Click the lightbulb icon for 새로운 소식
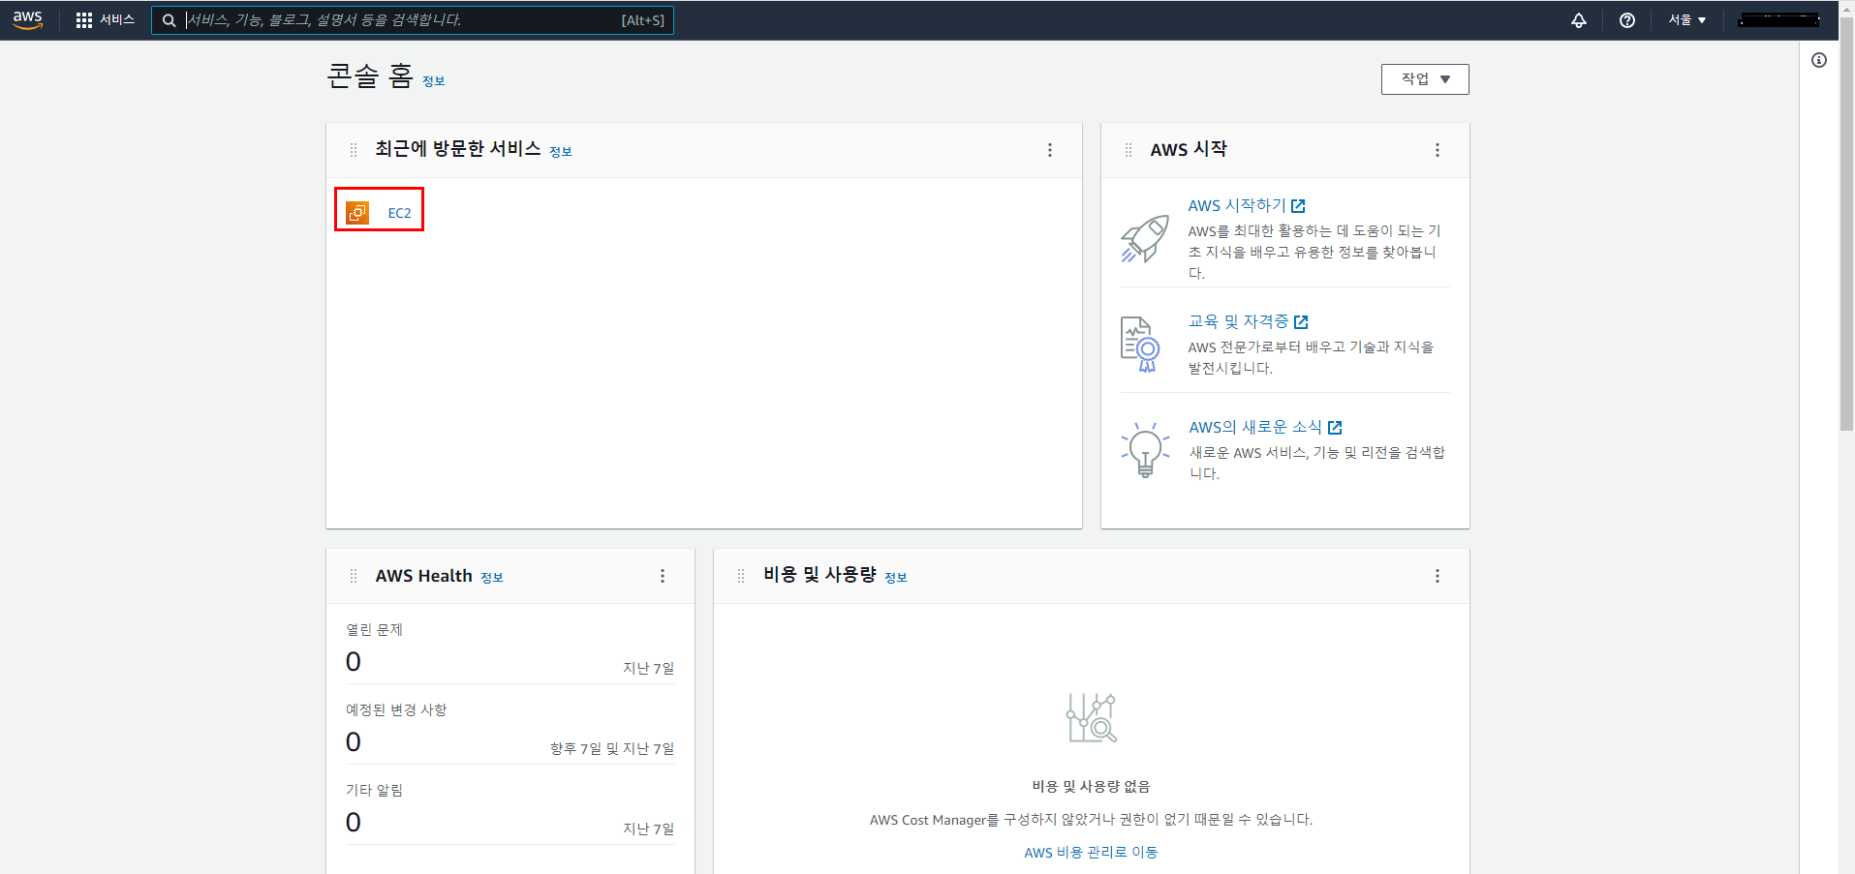Image resolution: width=1855 pixels, height=874 pixels. [x=1145, y=449]
